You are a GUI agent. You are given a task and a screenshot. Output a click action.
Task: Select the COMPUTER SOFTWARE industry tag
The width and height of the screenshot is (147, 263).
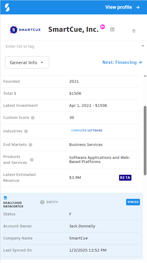87,131
